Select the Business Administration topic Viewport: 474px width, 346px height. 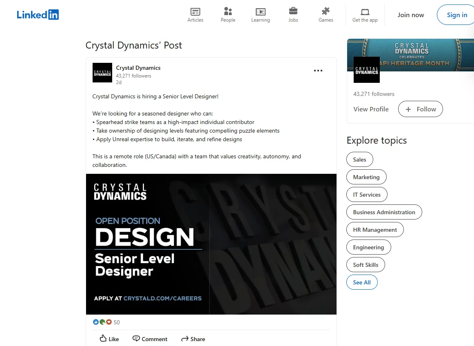(384, 212)
